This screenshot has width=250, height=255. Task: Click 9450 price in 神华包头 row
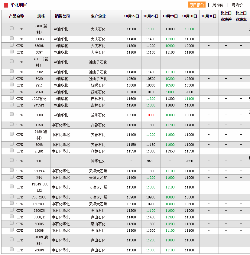[151, 161]
